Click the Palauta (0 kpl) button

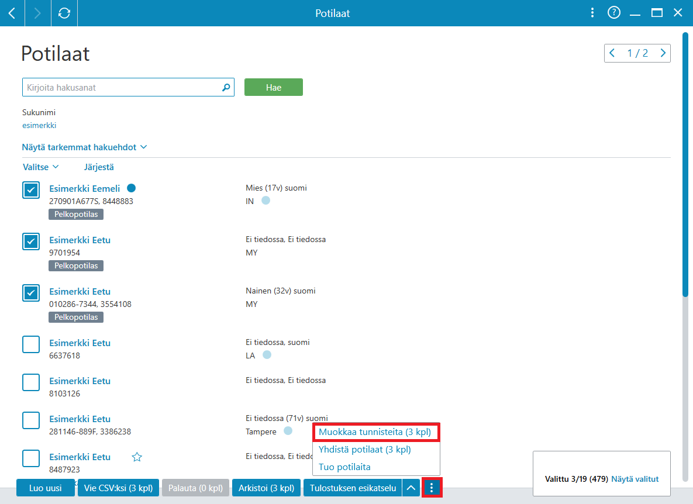[195, 488]
